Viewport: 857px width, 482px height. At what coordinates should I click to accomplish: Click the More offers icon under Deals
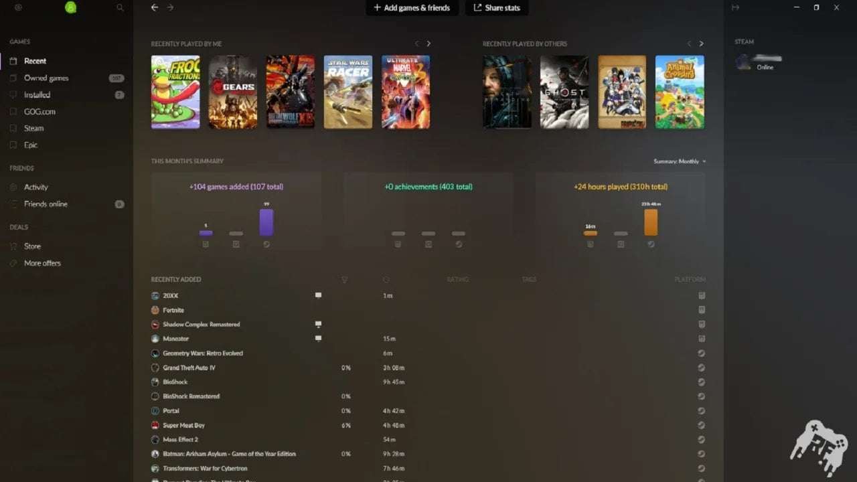(14, 263)
